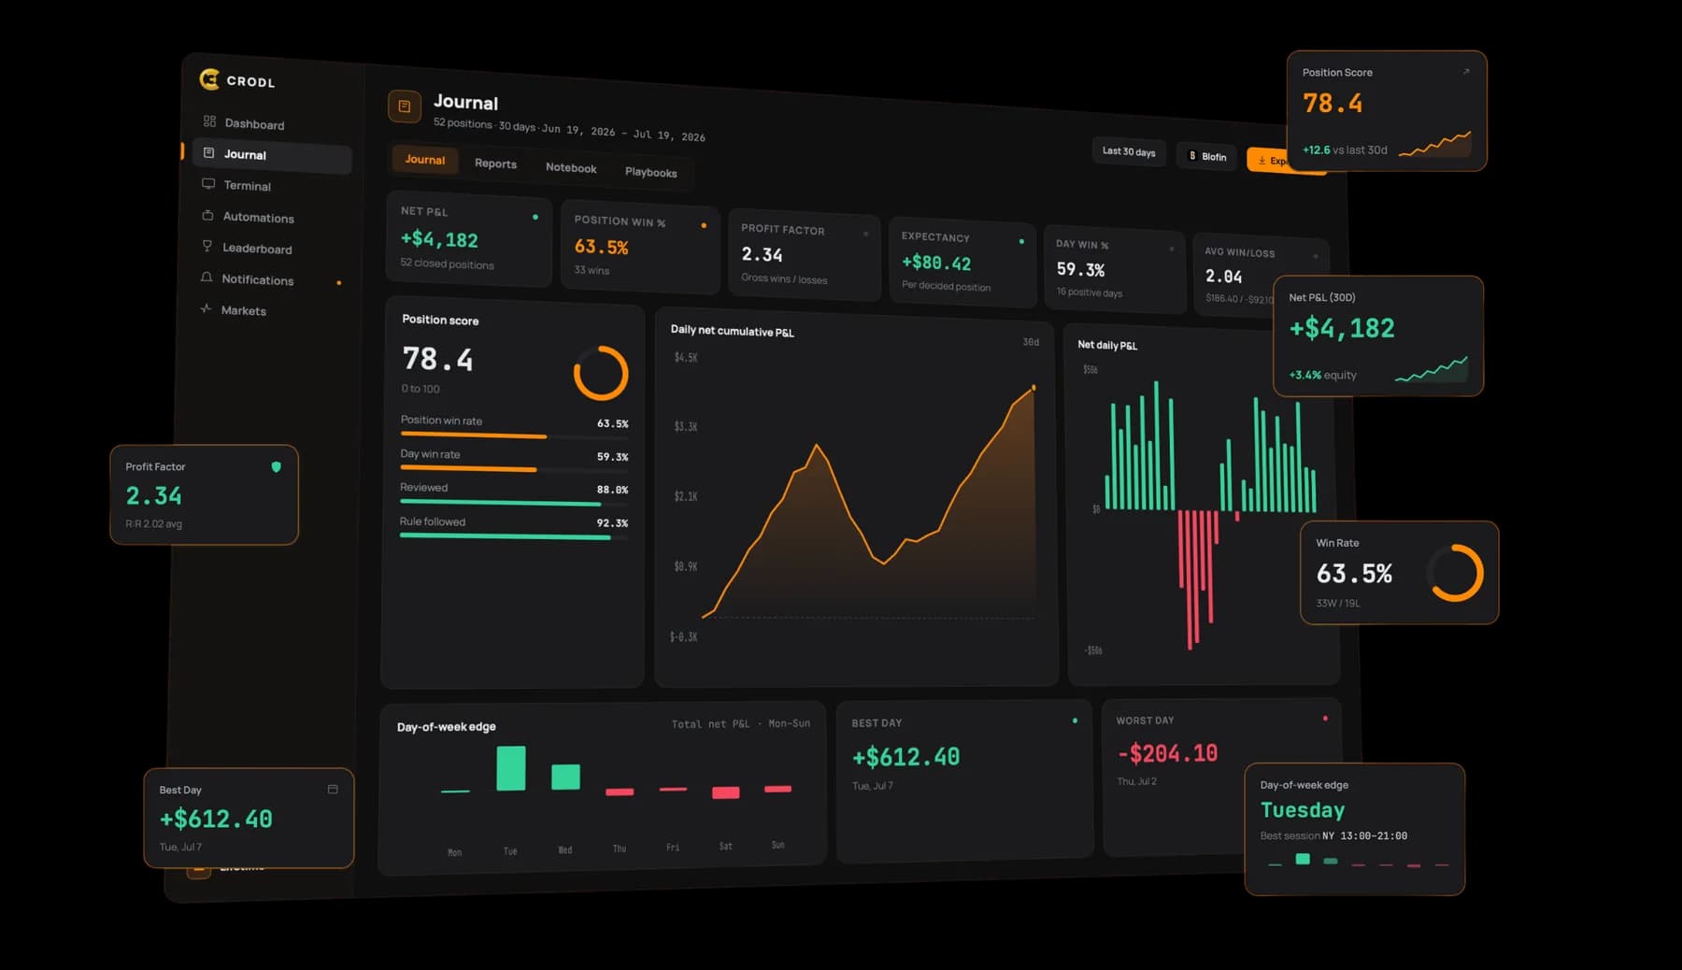1682x970 pixels.
Task: Click the 52 closed positions text
Action: [x=447, y=264]
